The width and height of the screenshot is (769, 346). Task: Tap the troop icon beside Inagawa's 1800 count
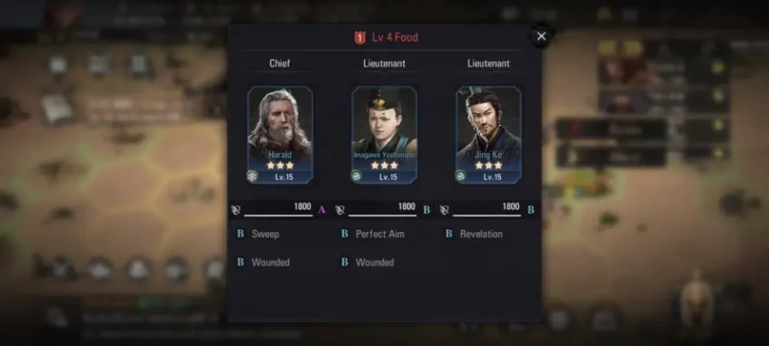(340, 210)
